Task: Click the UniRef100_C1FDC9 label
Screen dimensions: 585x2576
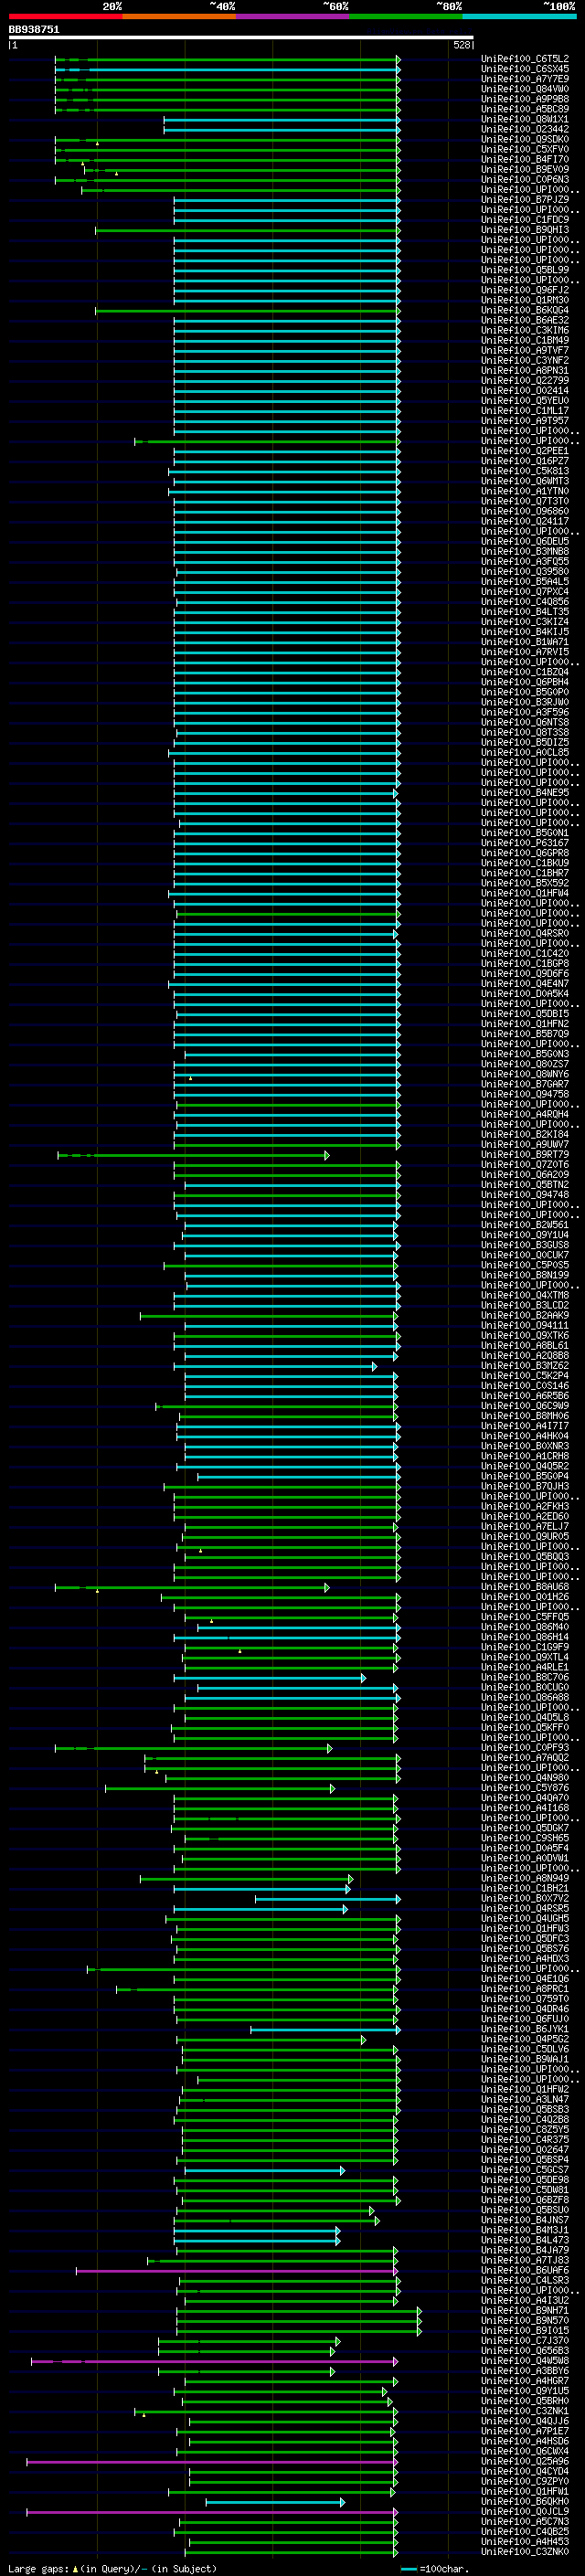Action: 525,220
